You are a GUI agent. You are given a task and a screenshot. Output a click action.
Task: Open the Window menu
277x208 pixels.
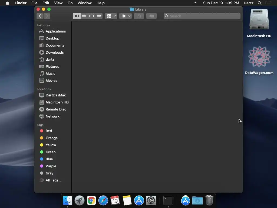click(85, 3)
